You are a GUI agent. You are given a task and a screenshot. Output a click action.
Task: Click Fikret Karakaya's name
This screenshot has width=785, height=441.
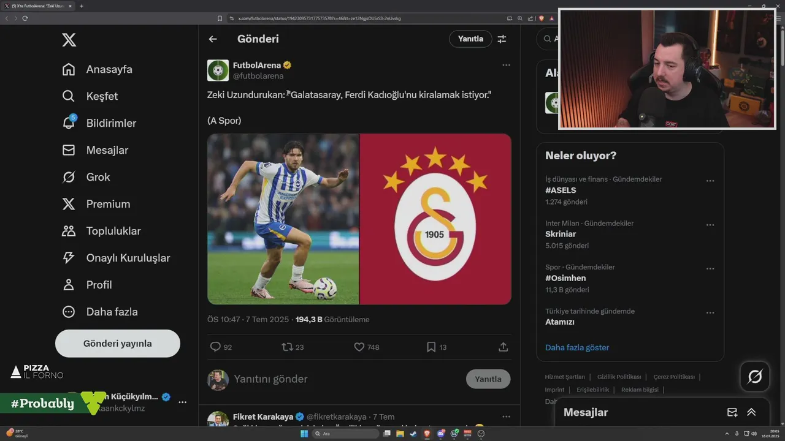click(x=263, y=417)
